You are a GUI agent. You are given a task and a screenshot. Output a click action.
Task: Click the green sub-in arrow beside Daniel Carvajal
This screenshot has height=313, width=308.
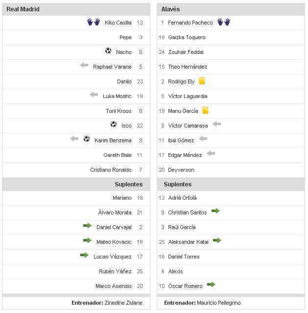[87, 226]
